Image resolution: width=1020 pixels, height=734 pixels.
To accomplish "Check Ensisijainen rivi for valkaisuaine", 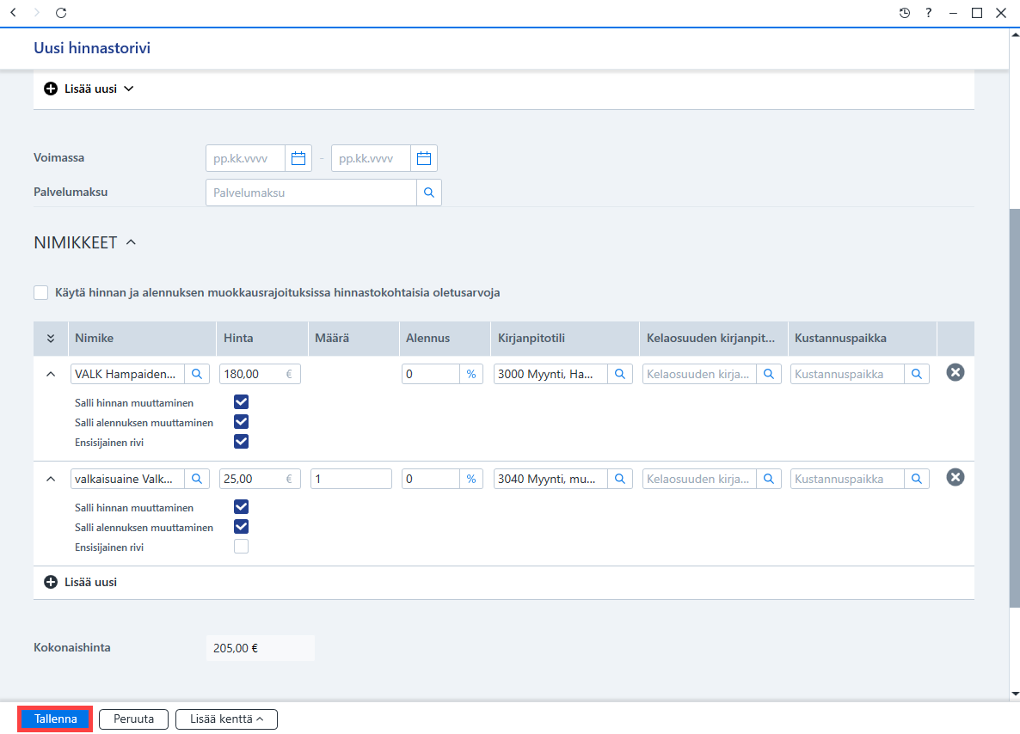I will 241,546.
